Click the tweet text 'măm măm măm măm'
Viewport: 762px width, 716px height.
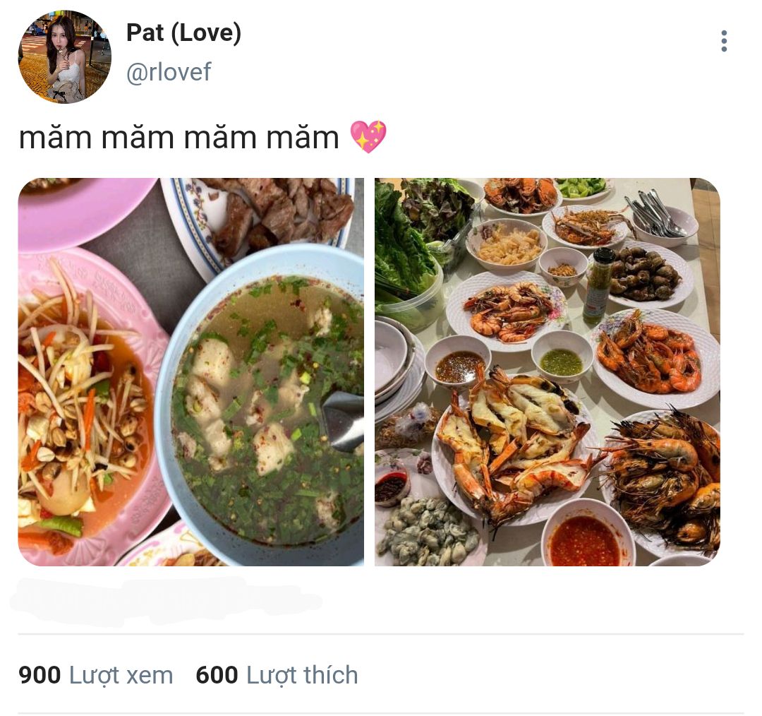tap(179, 138)
